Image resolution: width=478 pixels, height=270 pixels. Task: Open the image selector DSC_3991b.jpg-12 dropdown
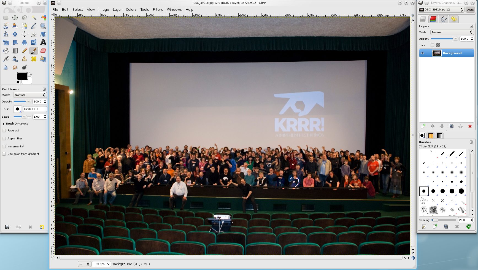pos(441,10)
